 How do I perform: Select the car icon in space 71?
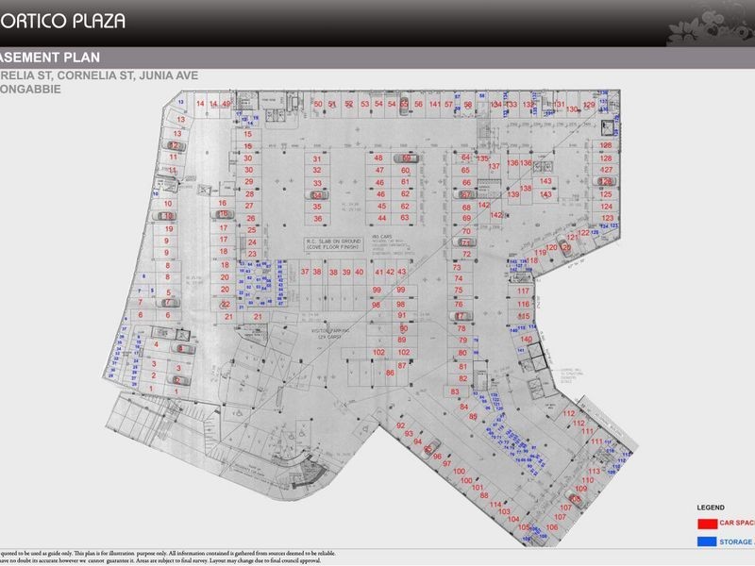465,242
